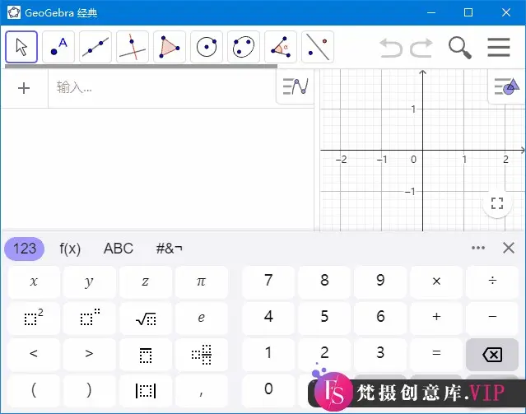Screen dimensions: 526x414
Task: Click the algebra input field
Action: click(x=161, y=88)
